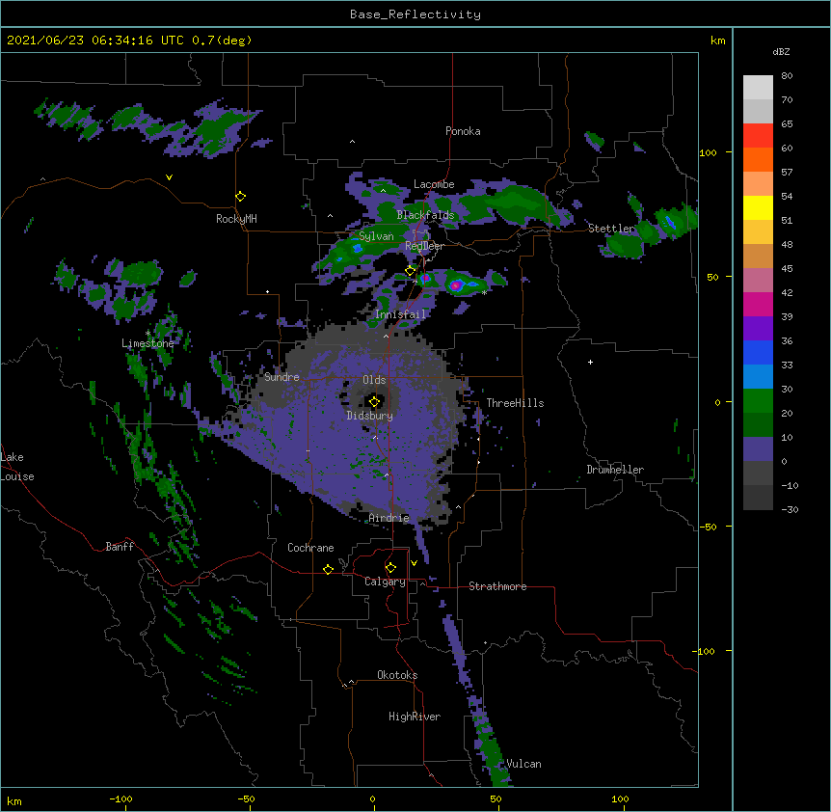Click the yellow diamond marker above RockyMH label
Viewport: 831px width, 812px height.
tap(241, 197)
